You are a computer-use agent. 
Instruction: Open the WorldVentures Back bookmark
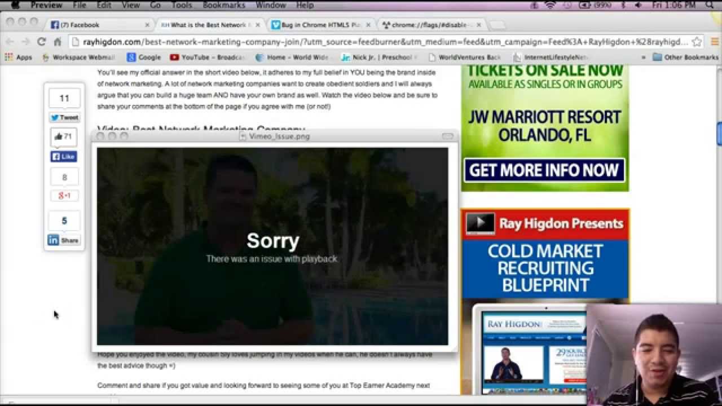point(465,57)
